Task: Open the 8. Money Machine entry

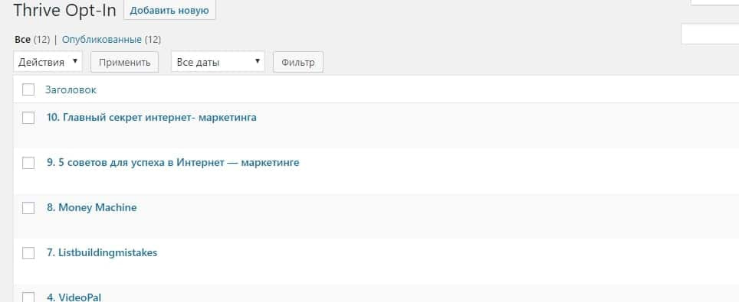Action: (92, 207)
